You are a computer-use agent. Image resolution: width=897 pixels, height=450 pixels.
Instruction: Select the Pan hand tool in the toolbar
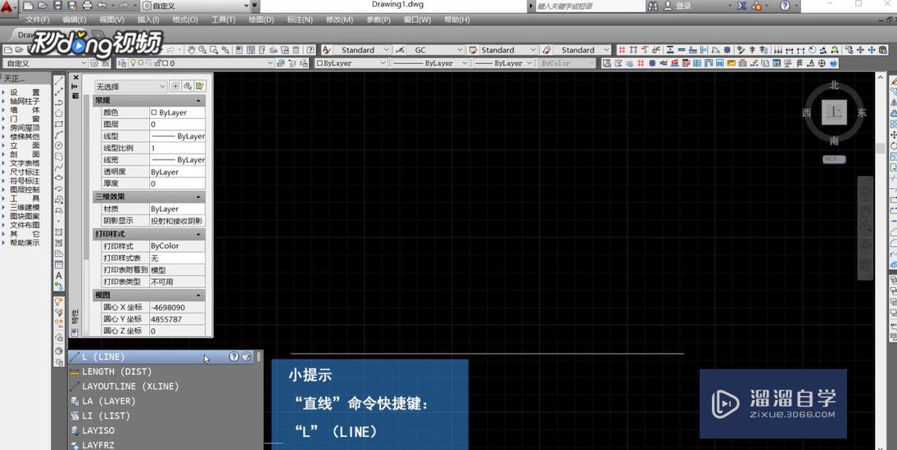tap(191, 50)
